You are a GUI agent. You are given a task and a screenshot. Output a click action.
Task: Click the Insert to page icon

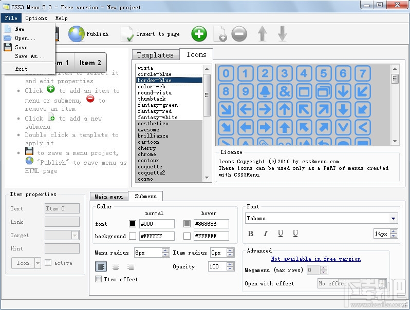[127, 34]
